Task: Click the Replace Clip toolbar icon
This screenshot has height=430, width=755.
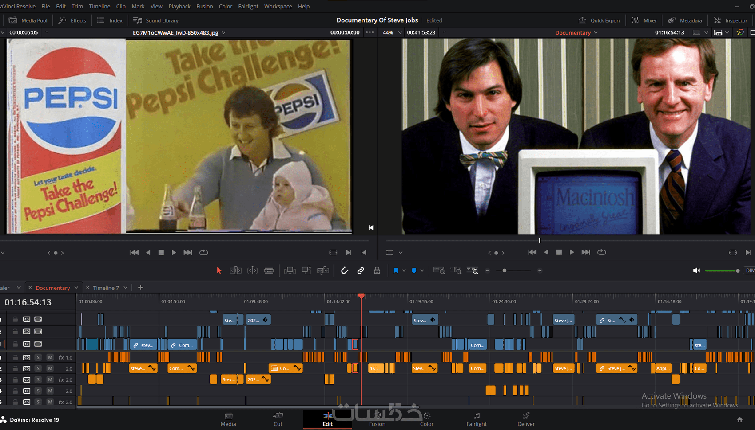Action: (323, 270)
